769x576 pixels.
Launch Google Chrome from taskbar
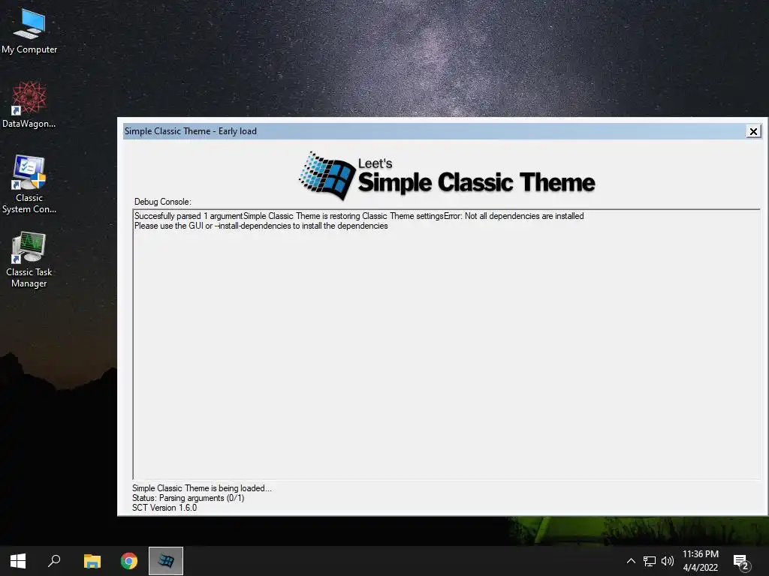(x=129, y=561)
